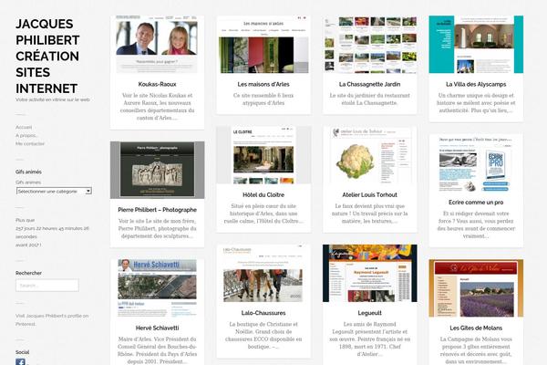Open the Pierre Philibert Photographe thumbnail

[157, 170]
